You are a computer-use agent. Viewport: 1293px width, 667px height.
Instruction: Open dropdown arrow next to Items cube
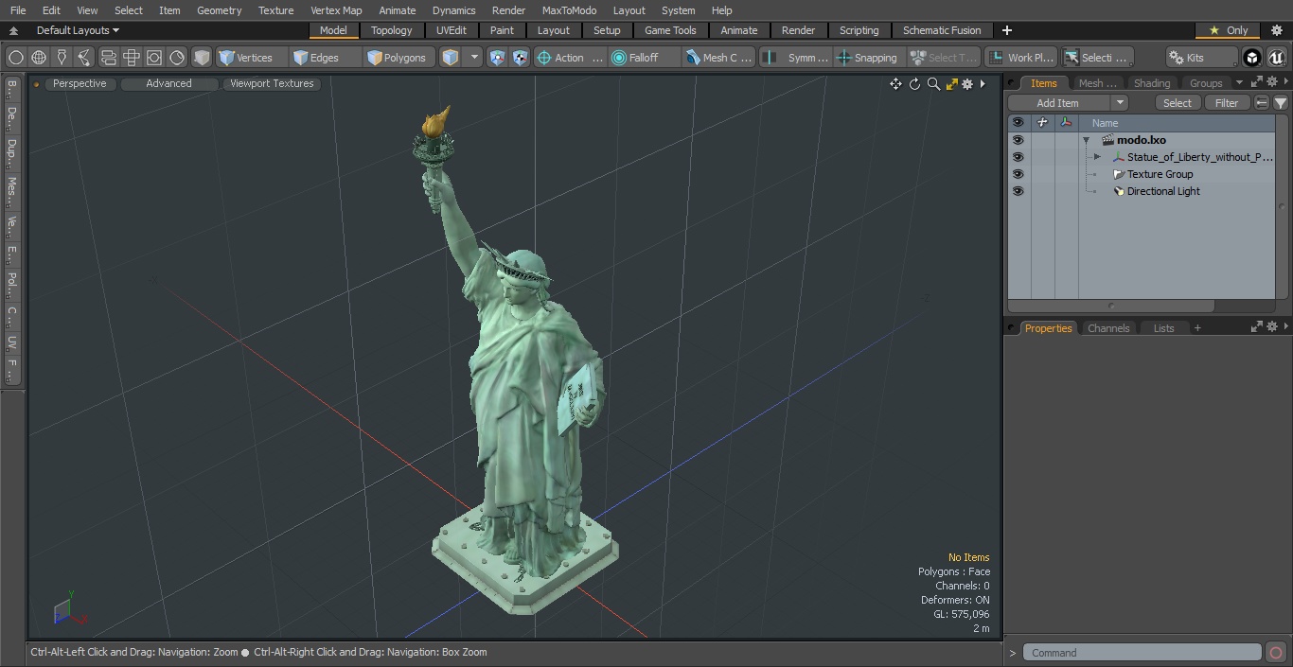coord(474,58)
